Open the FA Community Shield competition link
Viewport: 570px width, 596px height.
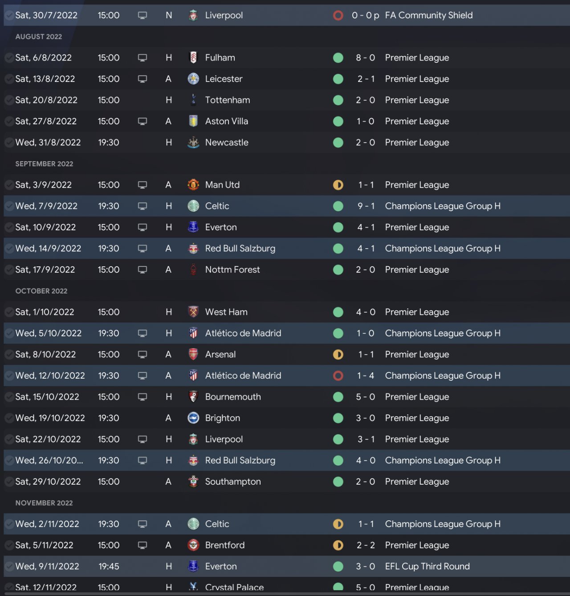(x=429, y=15)
